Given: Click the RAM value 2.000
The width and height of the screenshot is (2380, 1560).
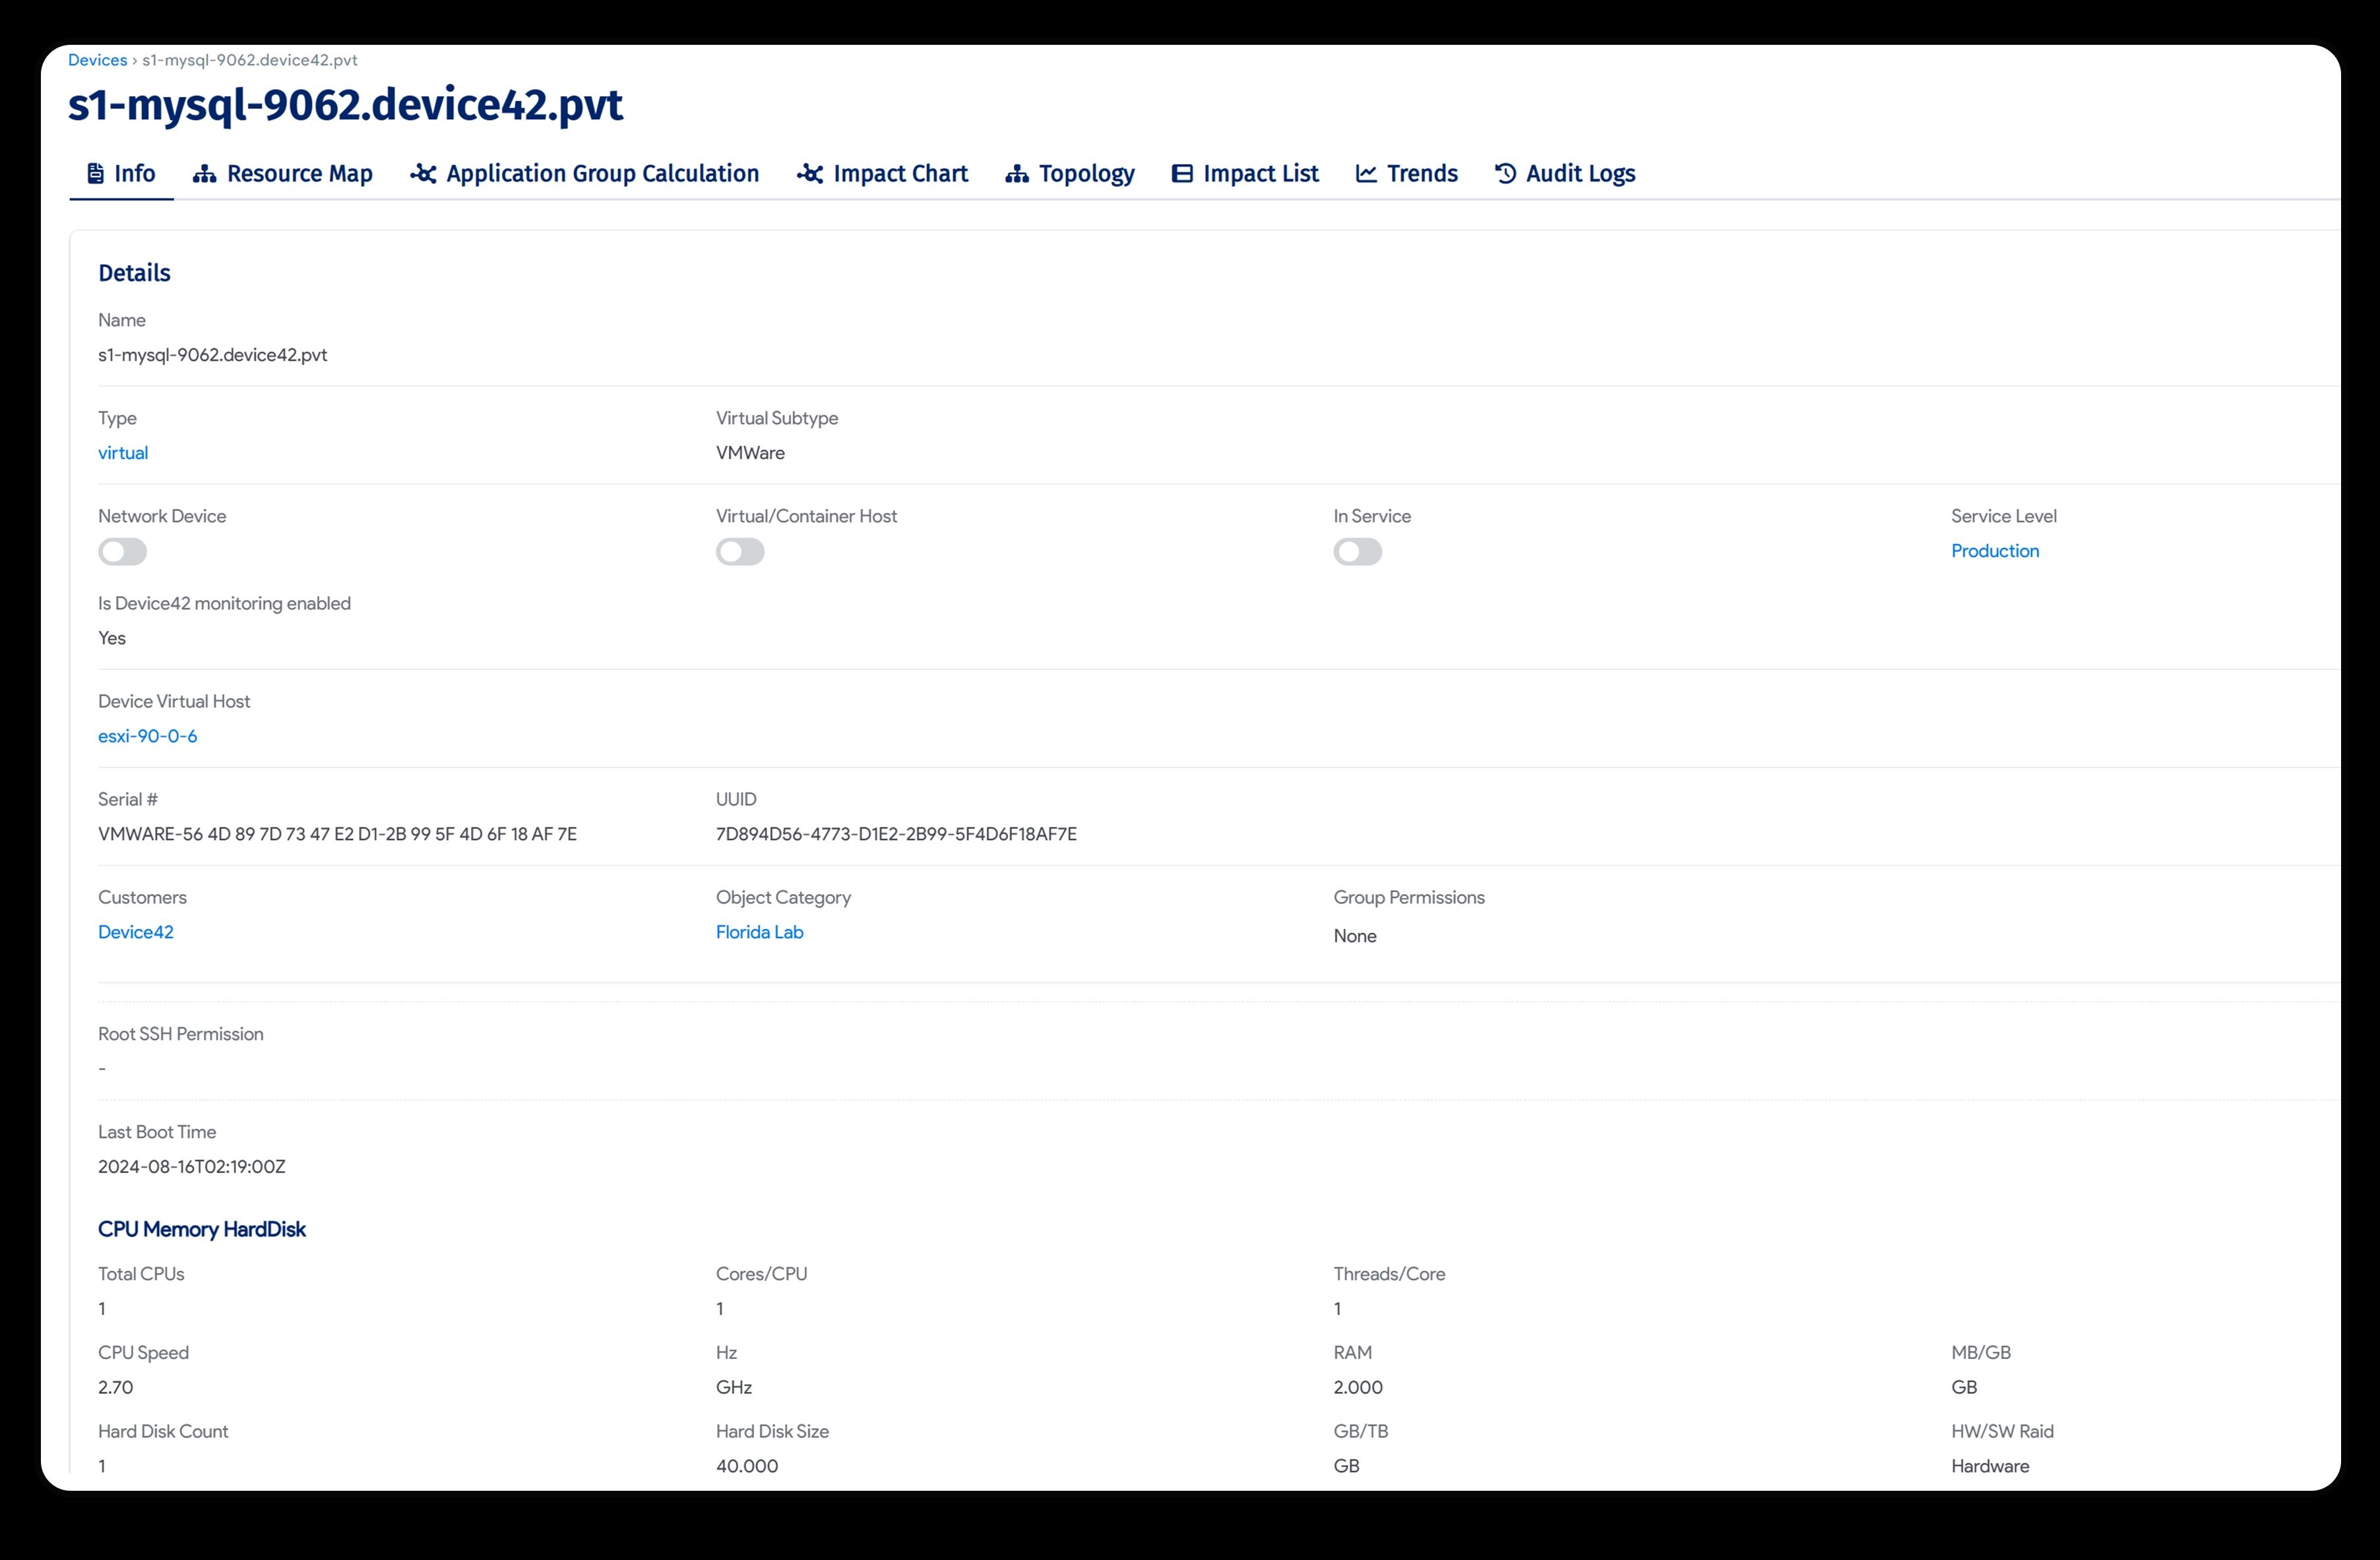Looking at the screenshot, I should [1358, 1387].
